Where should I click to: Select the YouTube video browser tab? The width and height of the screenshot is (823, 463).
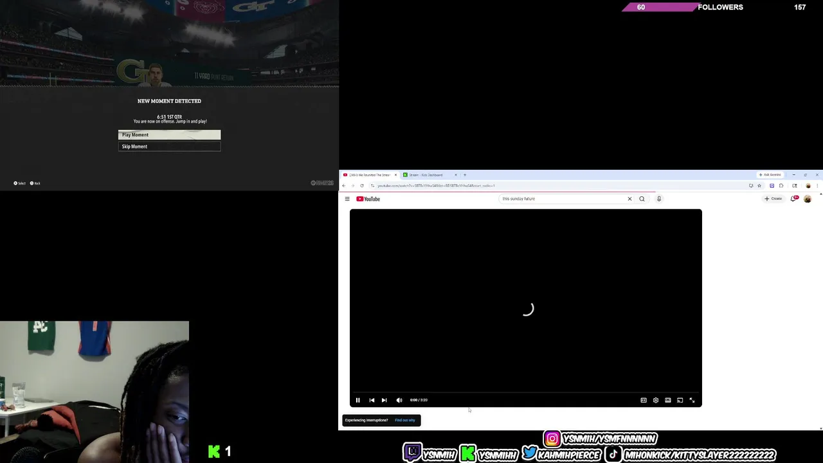(370, 175)
